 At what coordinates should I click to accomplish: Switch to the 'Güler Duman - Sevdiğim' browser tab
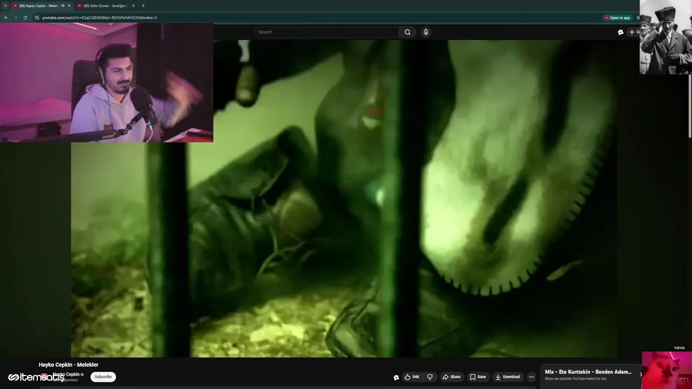pos(105,5)
